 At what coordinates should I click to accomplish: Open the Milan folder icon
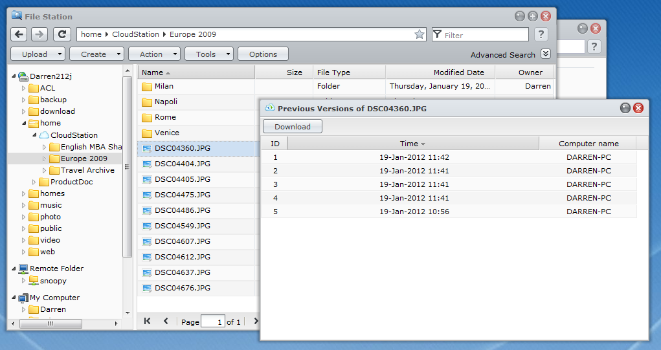tap(147, 86)
